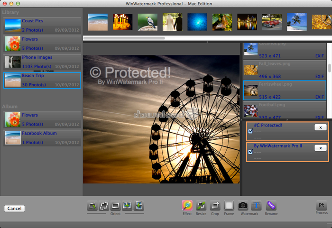Open the Frame tool

[229, 205]
